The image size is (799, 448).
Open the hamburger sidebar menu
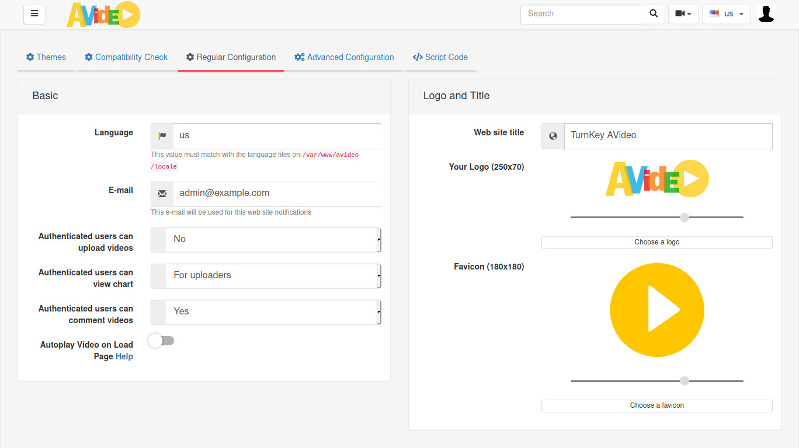[34, 14]
